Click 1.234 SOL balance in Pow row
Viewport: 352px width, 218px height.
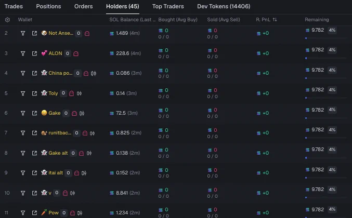(x=122, y=213)
